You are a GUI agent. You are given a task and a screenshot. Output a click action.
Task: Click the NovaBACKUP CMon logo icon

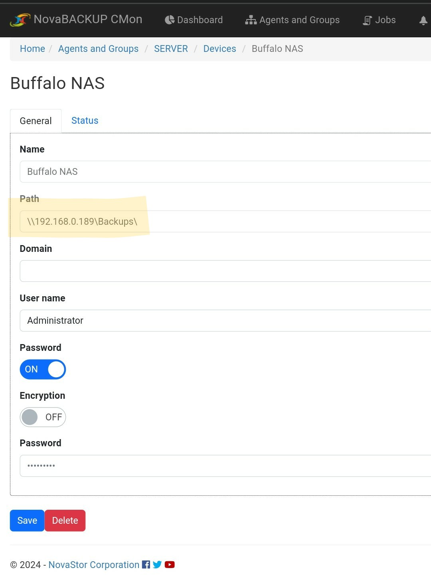[x=20, y=20]
